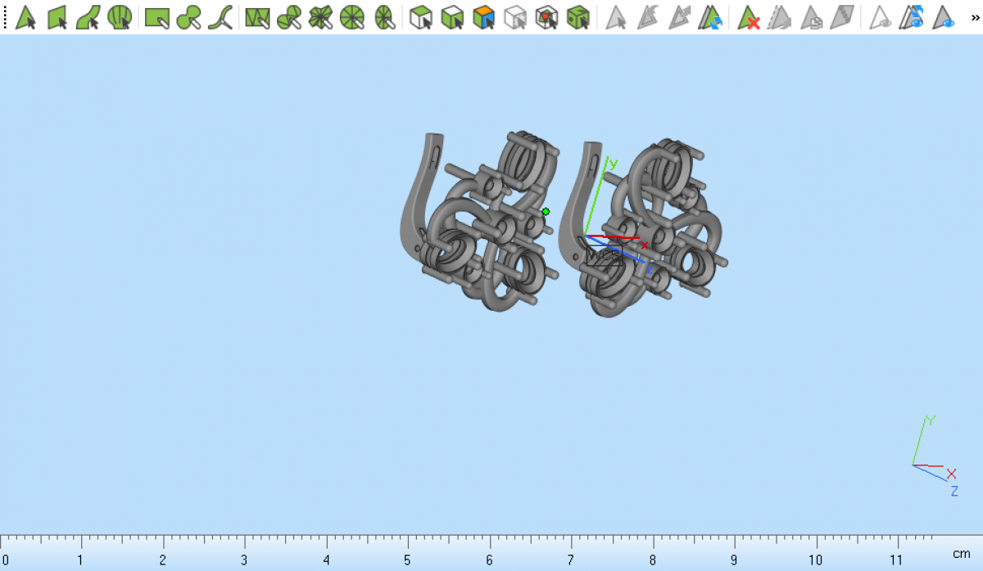
Task: Activate the Mark Shell tool
Action: 120,16
